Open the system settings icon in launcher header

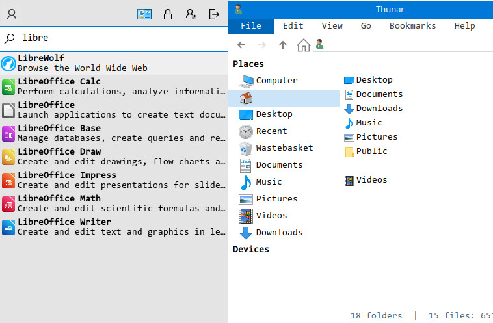click(144, 14)
